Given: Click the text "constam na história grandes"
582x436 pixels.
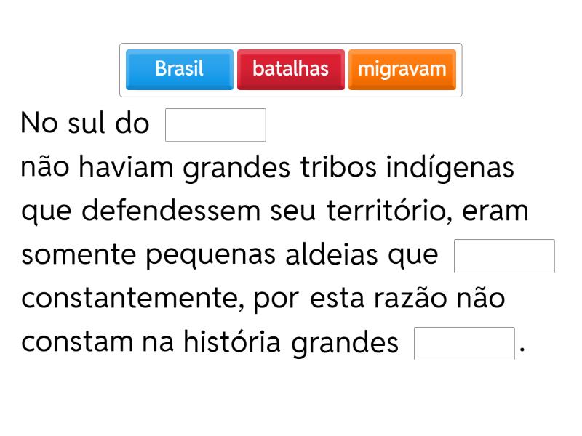Looking at the screenshot, I should (x=210, y=343).
